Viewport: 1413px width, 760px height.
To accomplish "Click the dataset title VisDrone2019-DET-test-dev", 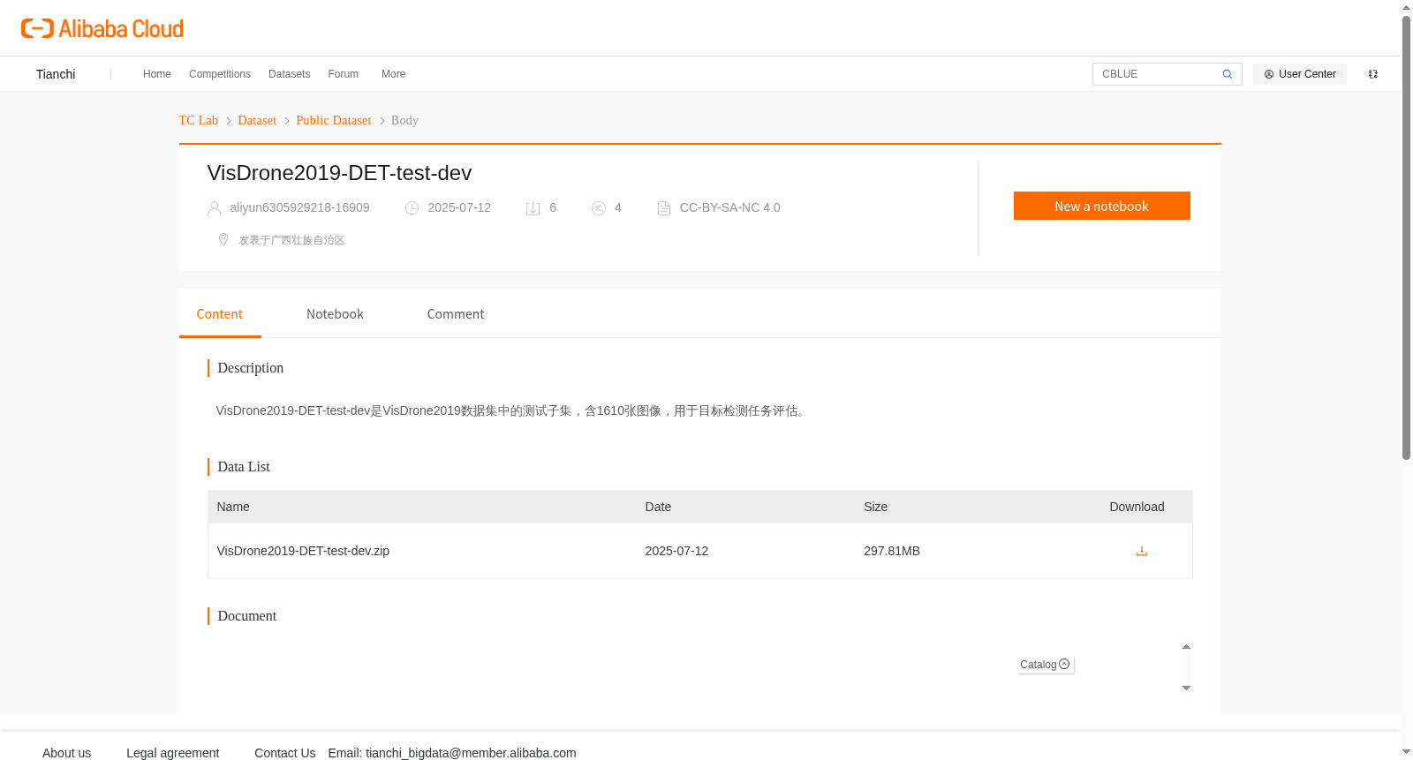I will pyautogui.click(x=339, y=173).
